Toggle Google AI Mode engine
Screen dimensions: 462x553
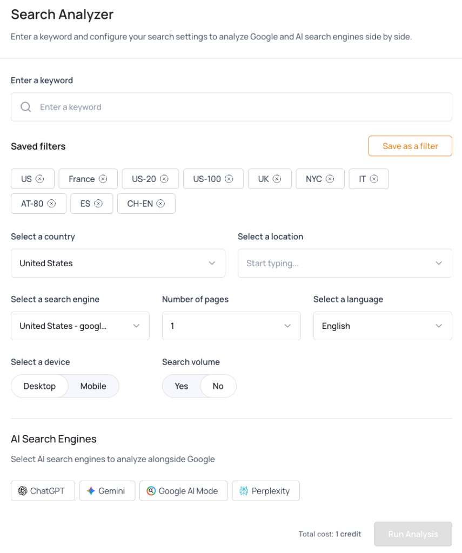pyautogui.click(x=183, y=491)
